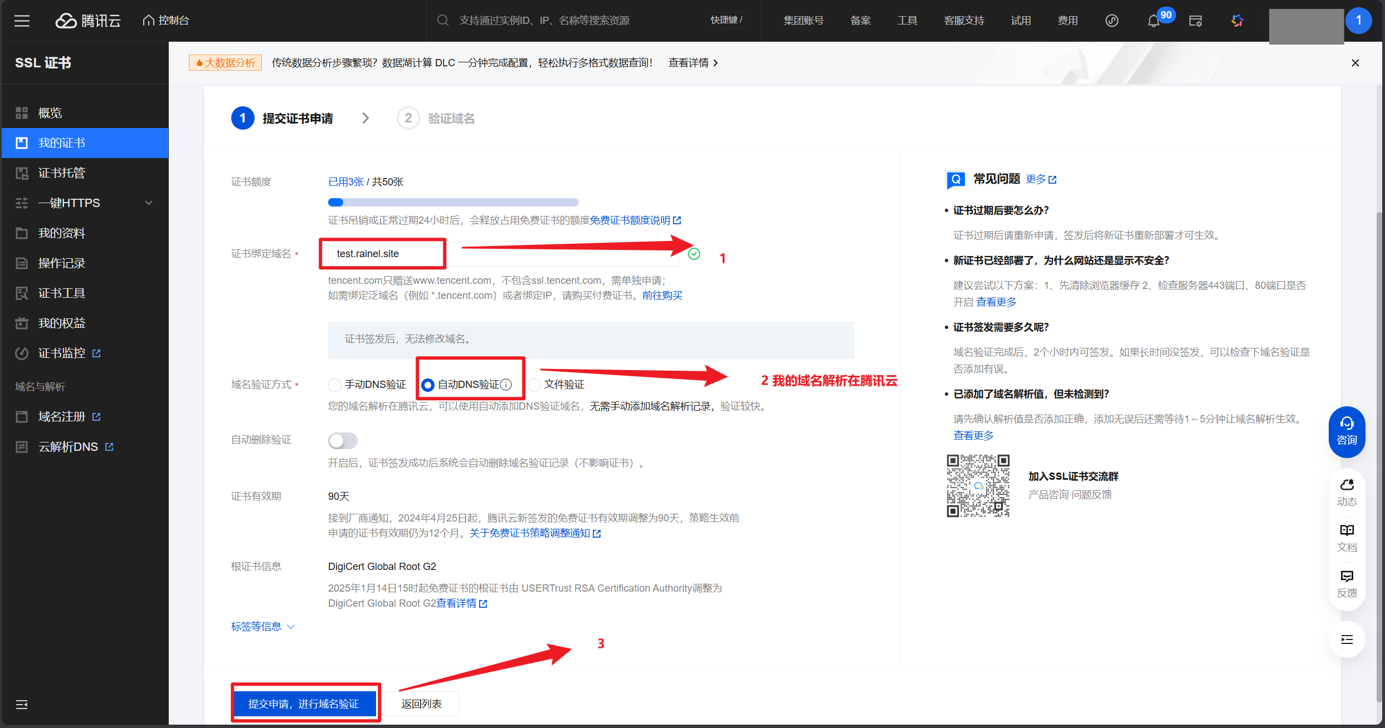Image resolution: width=1385 pixels, height=728 pixels.
Task: Toggle the 自动删除验证 switch
Action: coord(343,441)
